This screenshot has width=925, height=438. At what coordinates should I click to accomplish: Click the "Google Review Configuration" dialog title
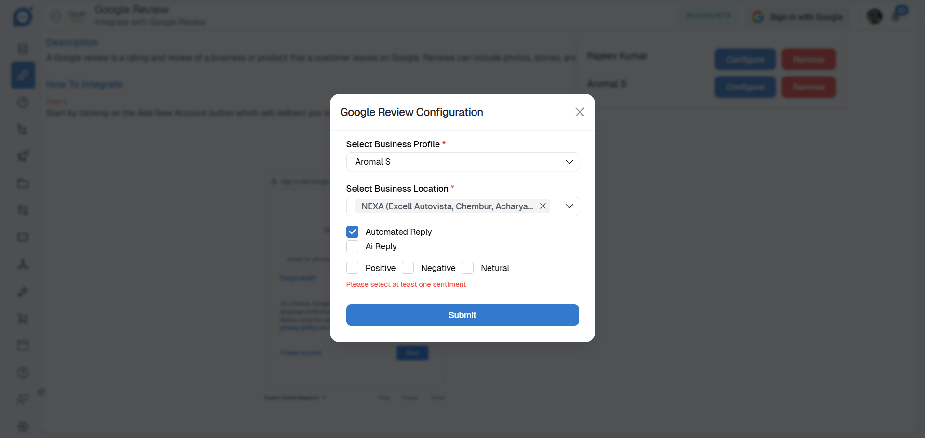point(411,112)
